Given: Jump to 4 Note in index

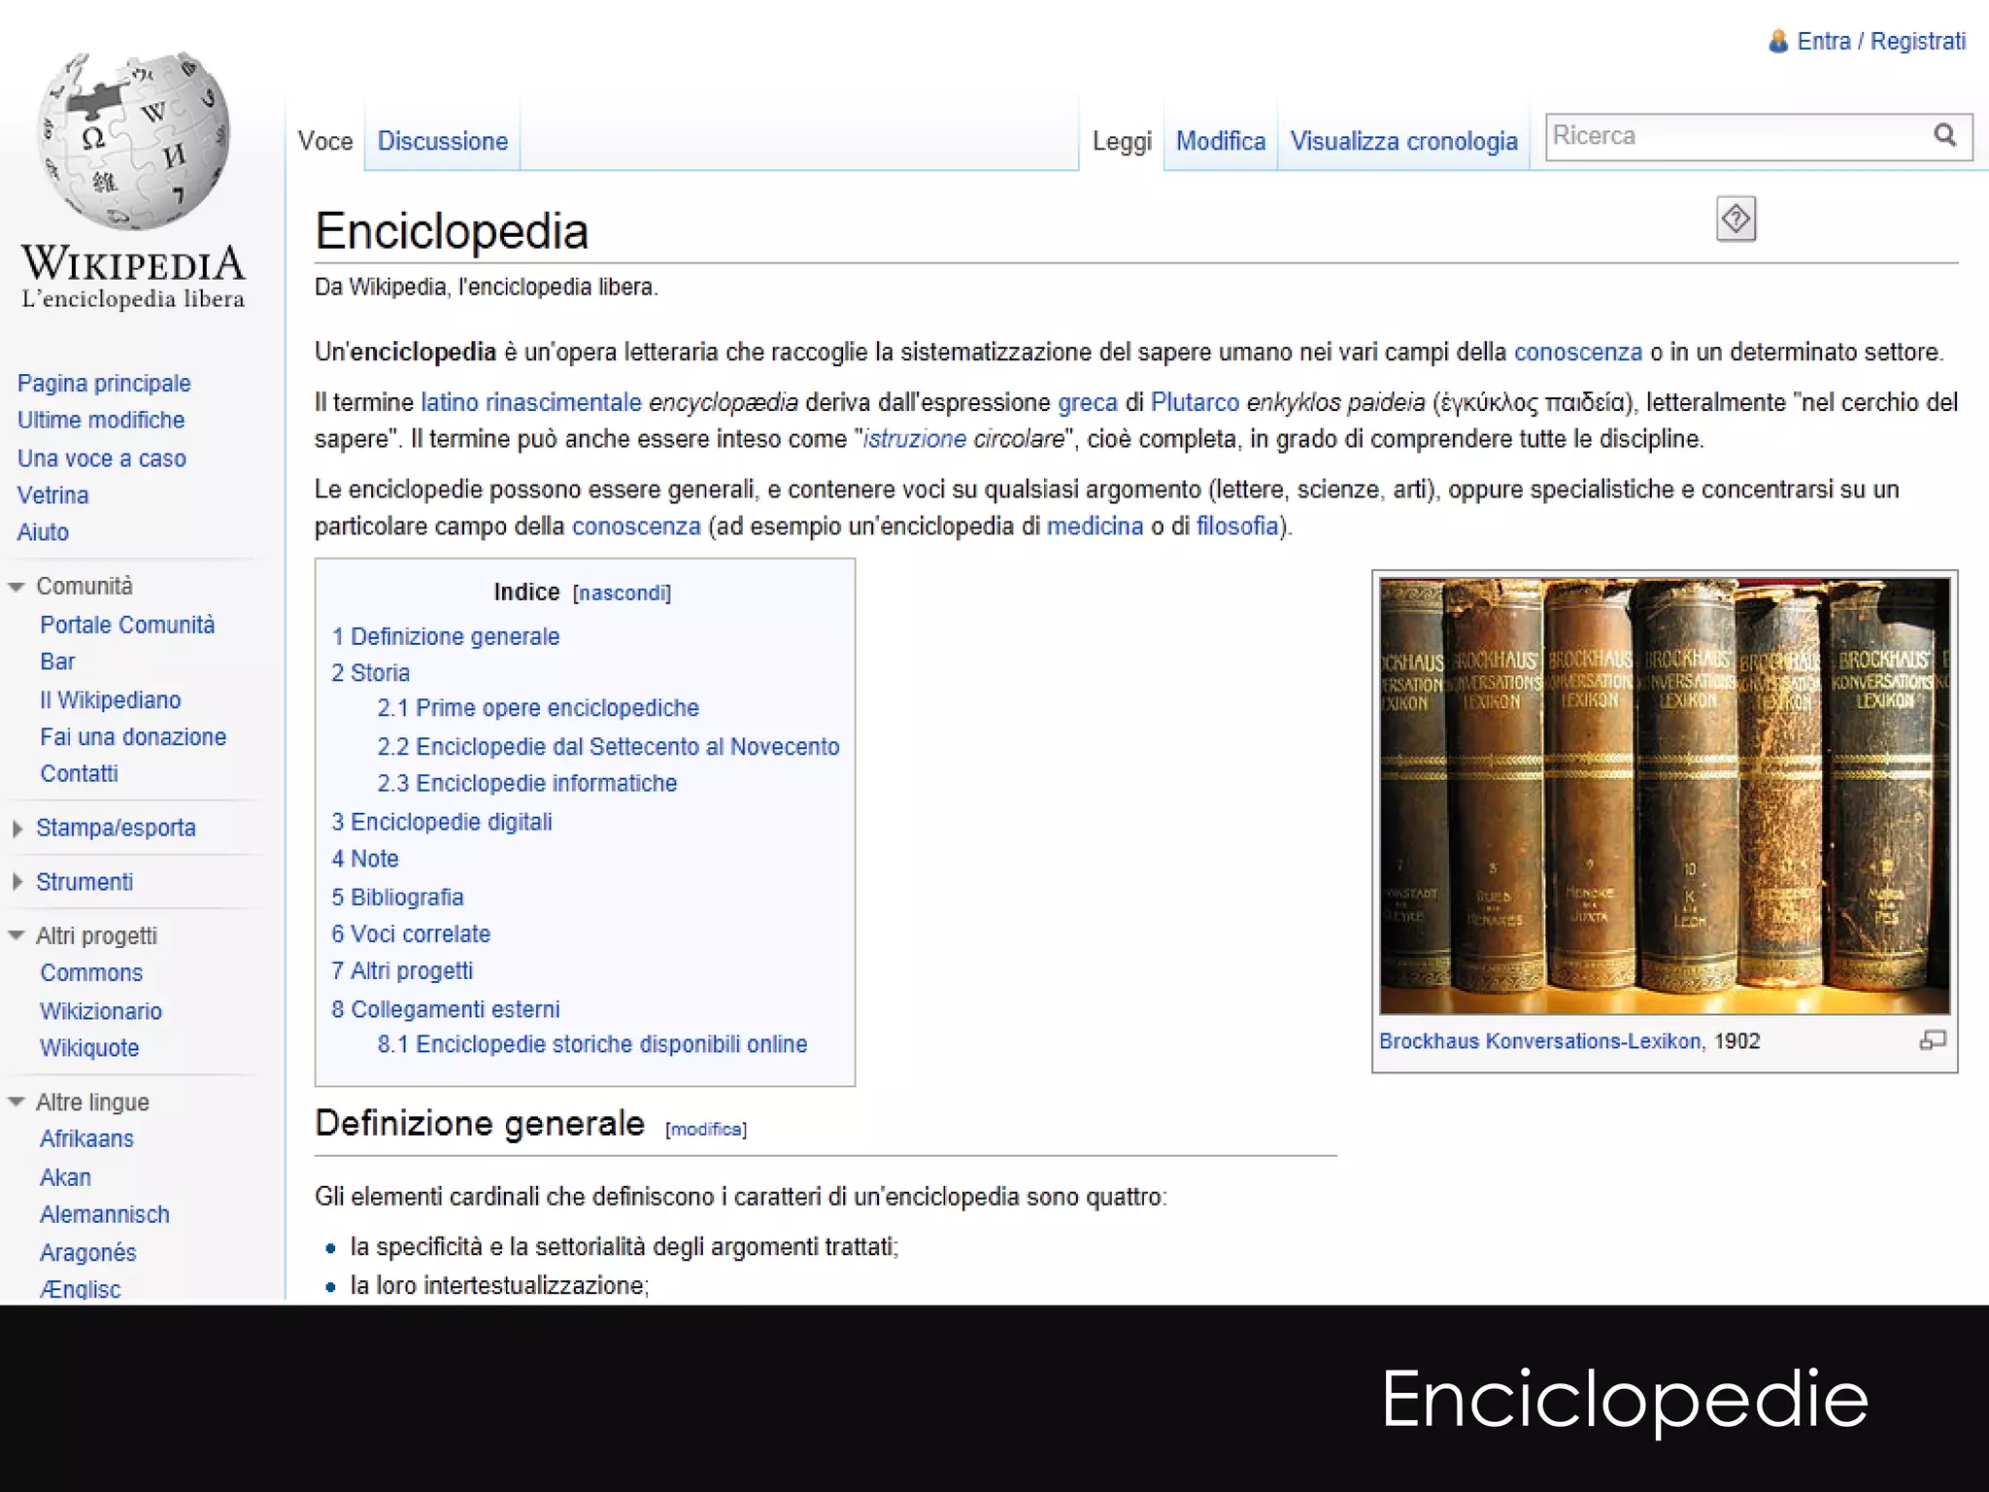Looking at the screenshot, I should [x=365, y=860].
